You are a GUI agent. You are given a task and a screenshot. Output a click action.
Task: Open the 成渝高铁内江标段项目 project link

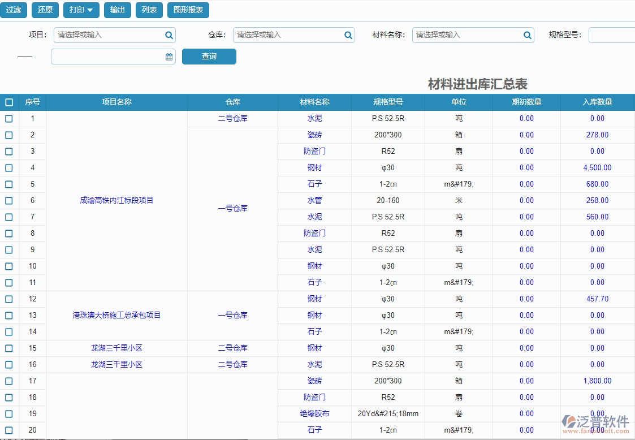click(x=116, y=200)
